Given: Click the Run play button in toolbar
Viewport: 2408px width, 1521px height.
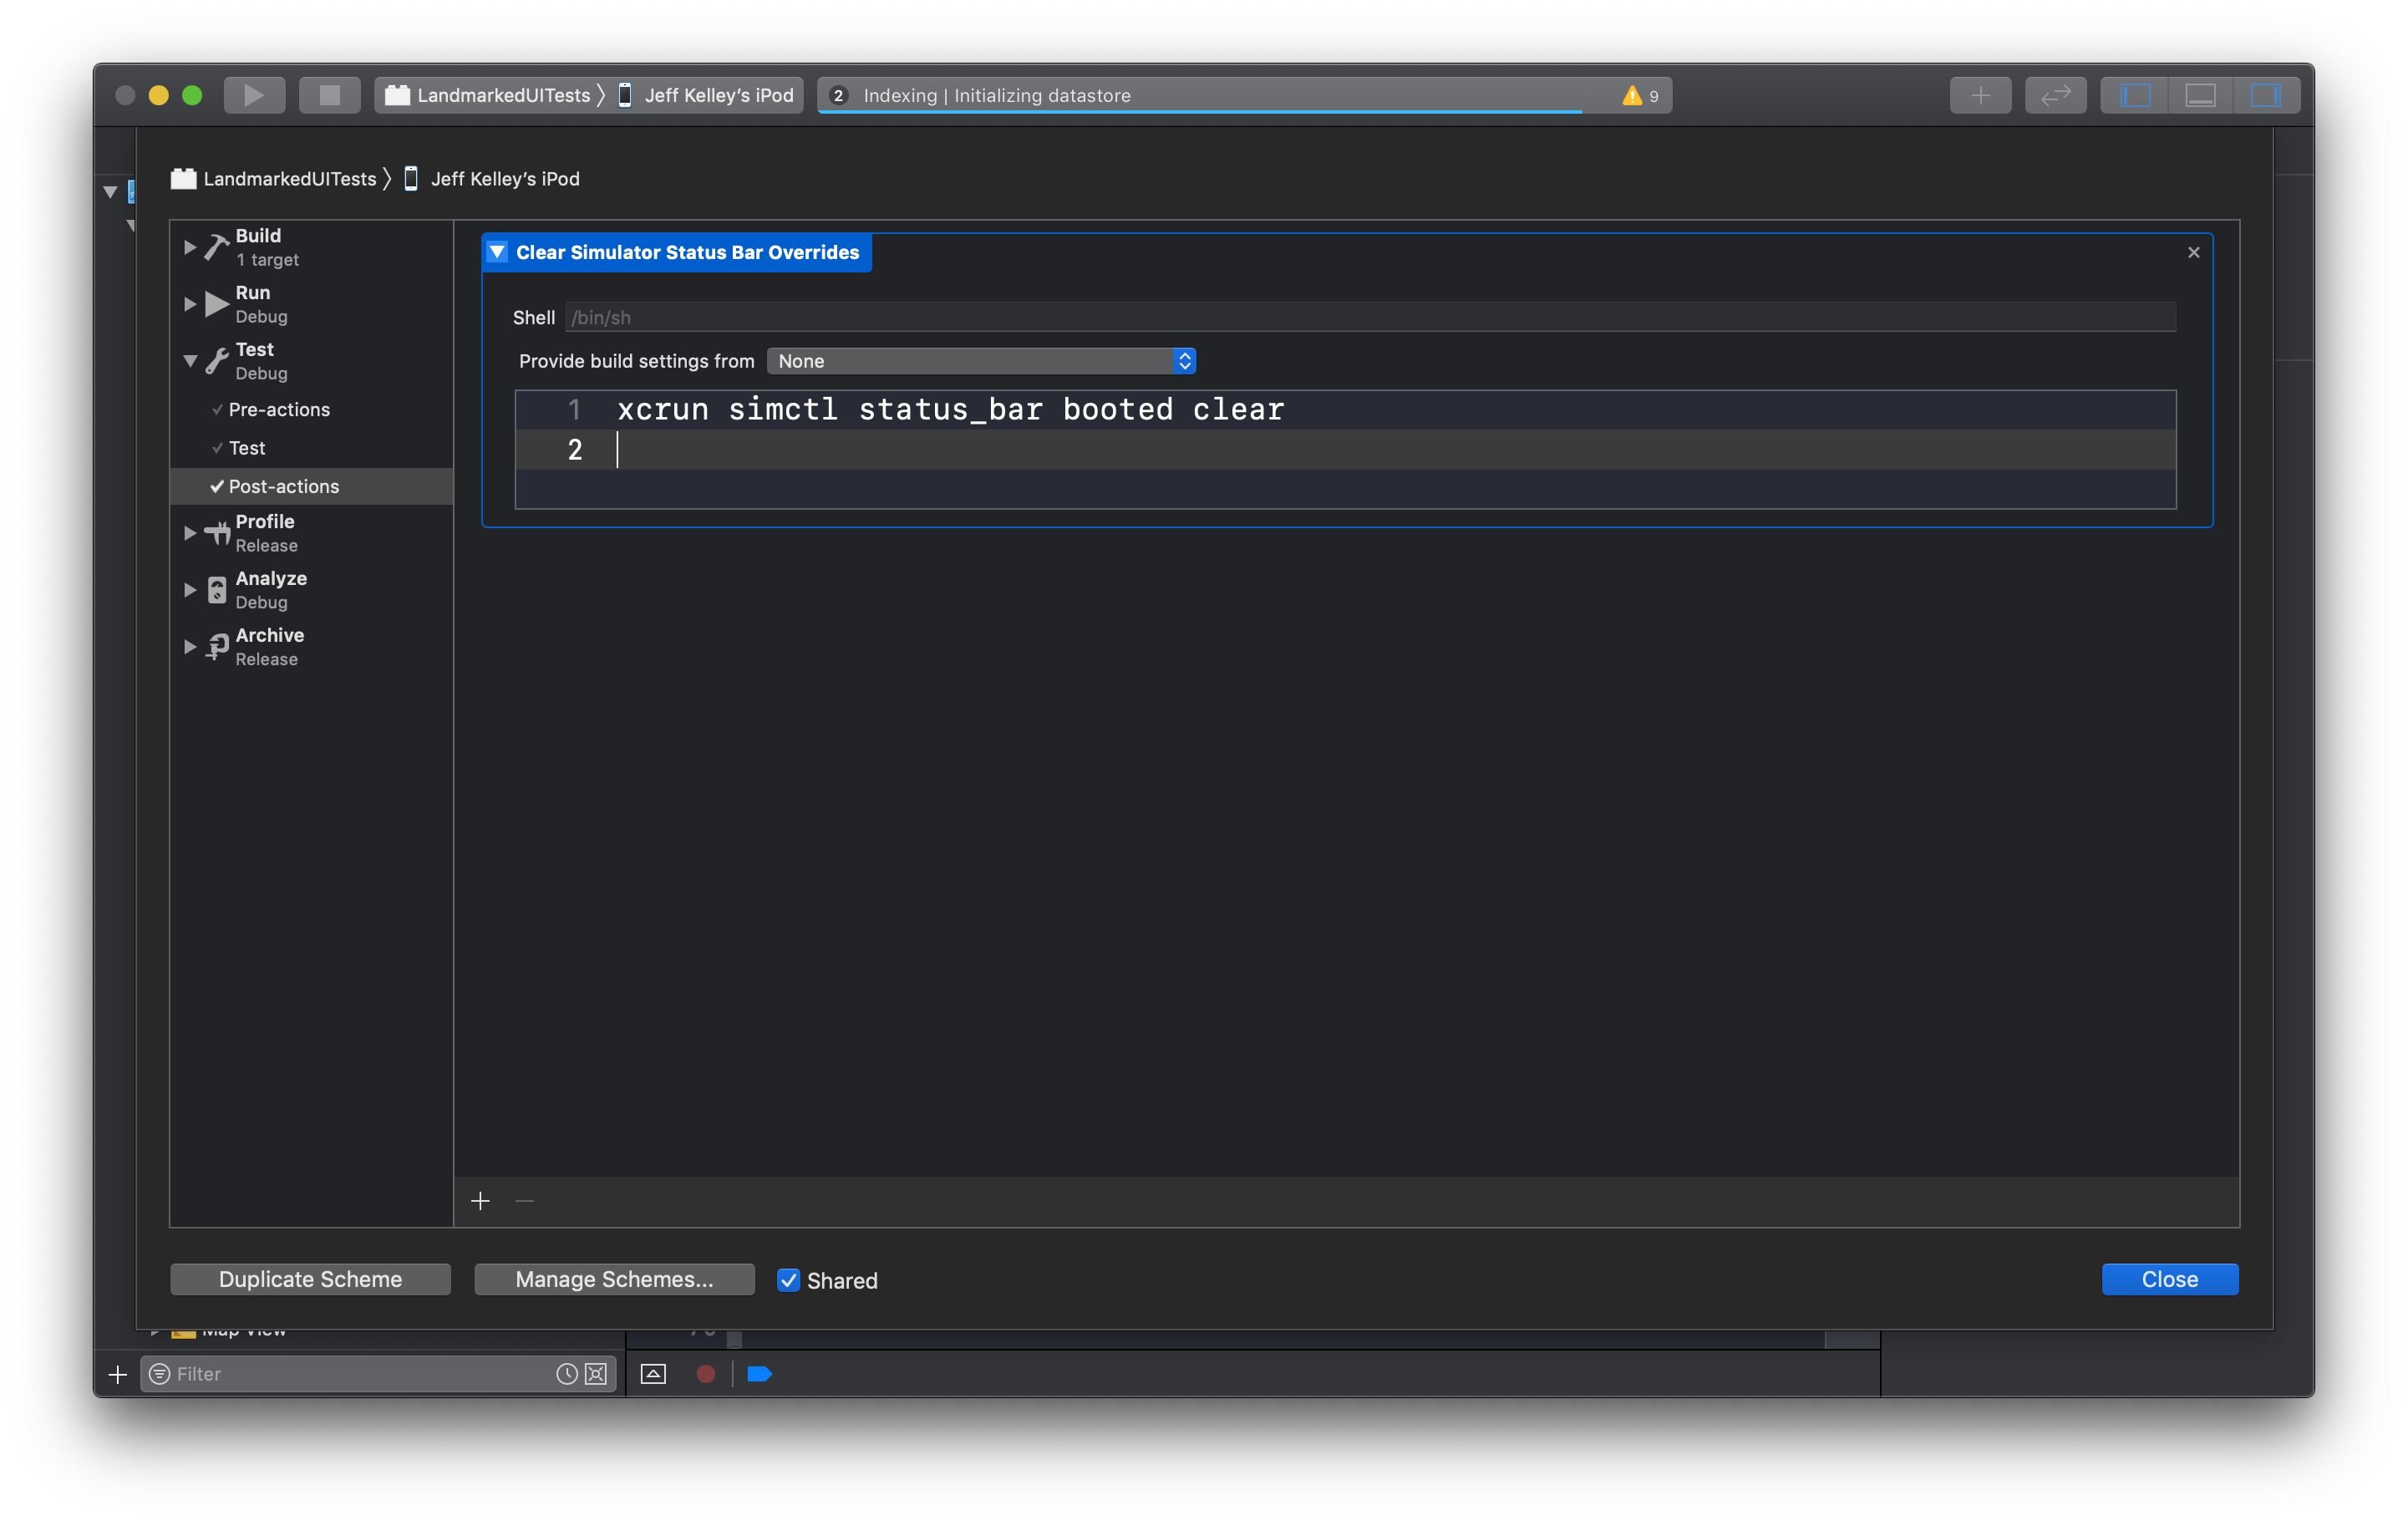Looking at the screenshot, I should click(x=254, y=95).
